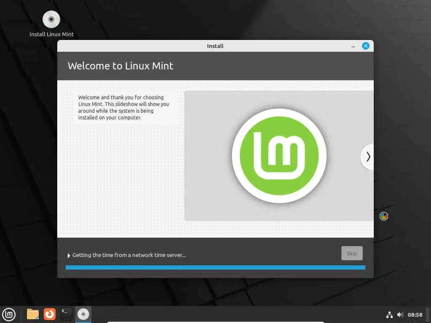Open the network connections tray icon
The width and height of the screenshot is (431, 323).
(389, 315)
